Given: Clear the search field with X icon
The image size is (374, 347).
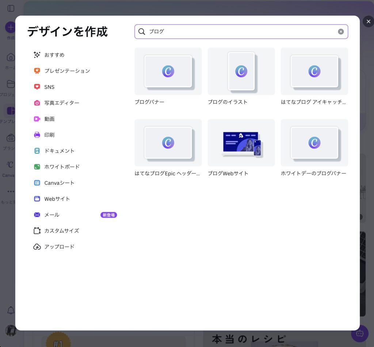Looking at the screenshot, I should click(x=341, y=32).
